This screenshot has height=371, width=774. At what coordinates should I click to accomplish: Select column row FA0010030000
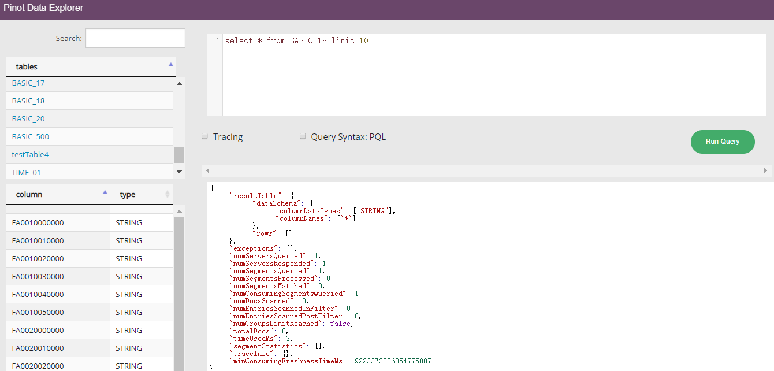point(90,276)
